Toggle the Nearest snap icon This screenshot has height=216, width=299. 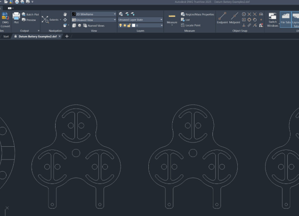pos(255,25)
